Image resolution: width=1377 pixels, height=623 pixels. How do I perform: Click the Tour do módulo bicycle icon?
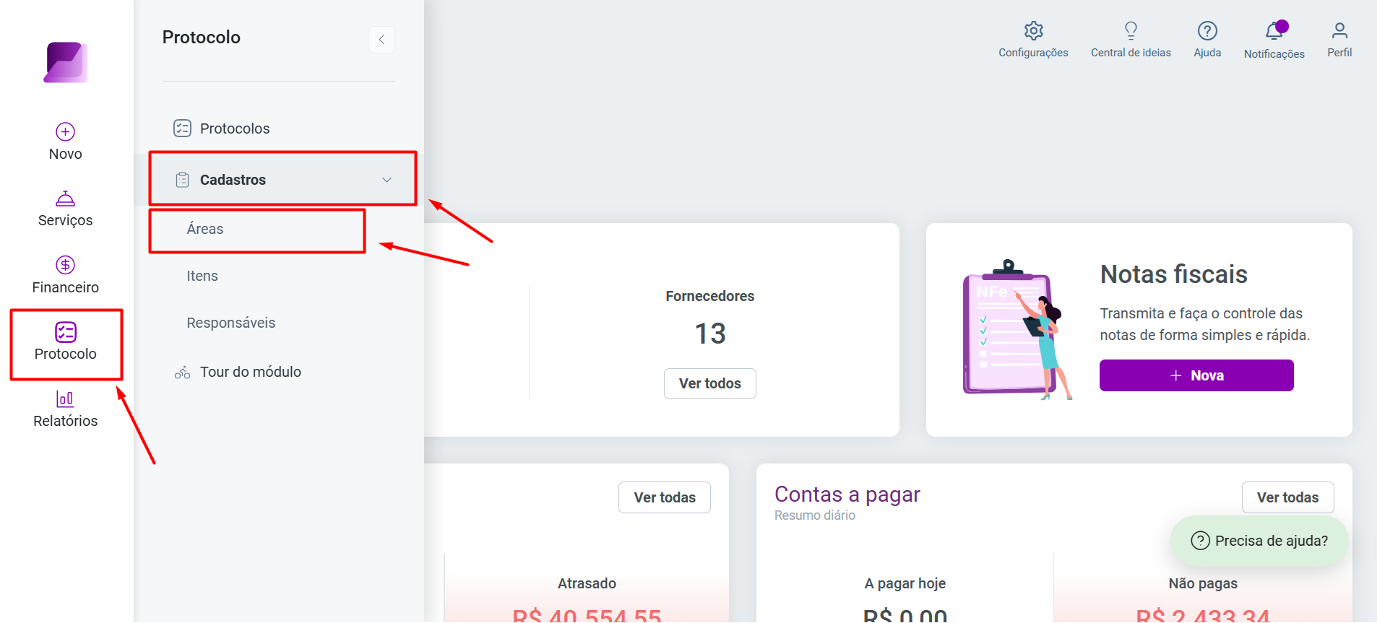(x=183, y=373)
